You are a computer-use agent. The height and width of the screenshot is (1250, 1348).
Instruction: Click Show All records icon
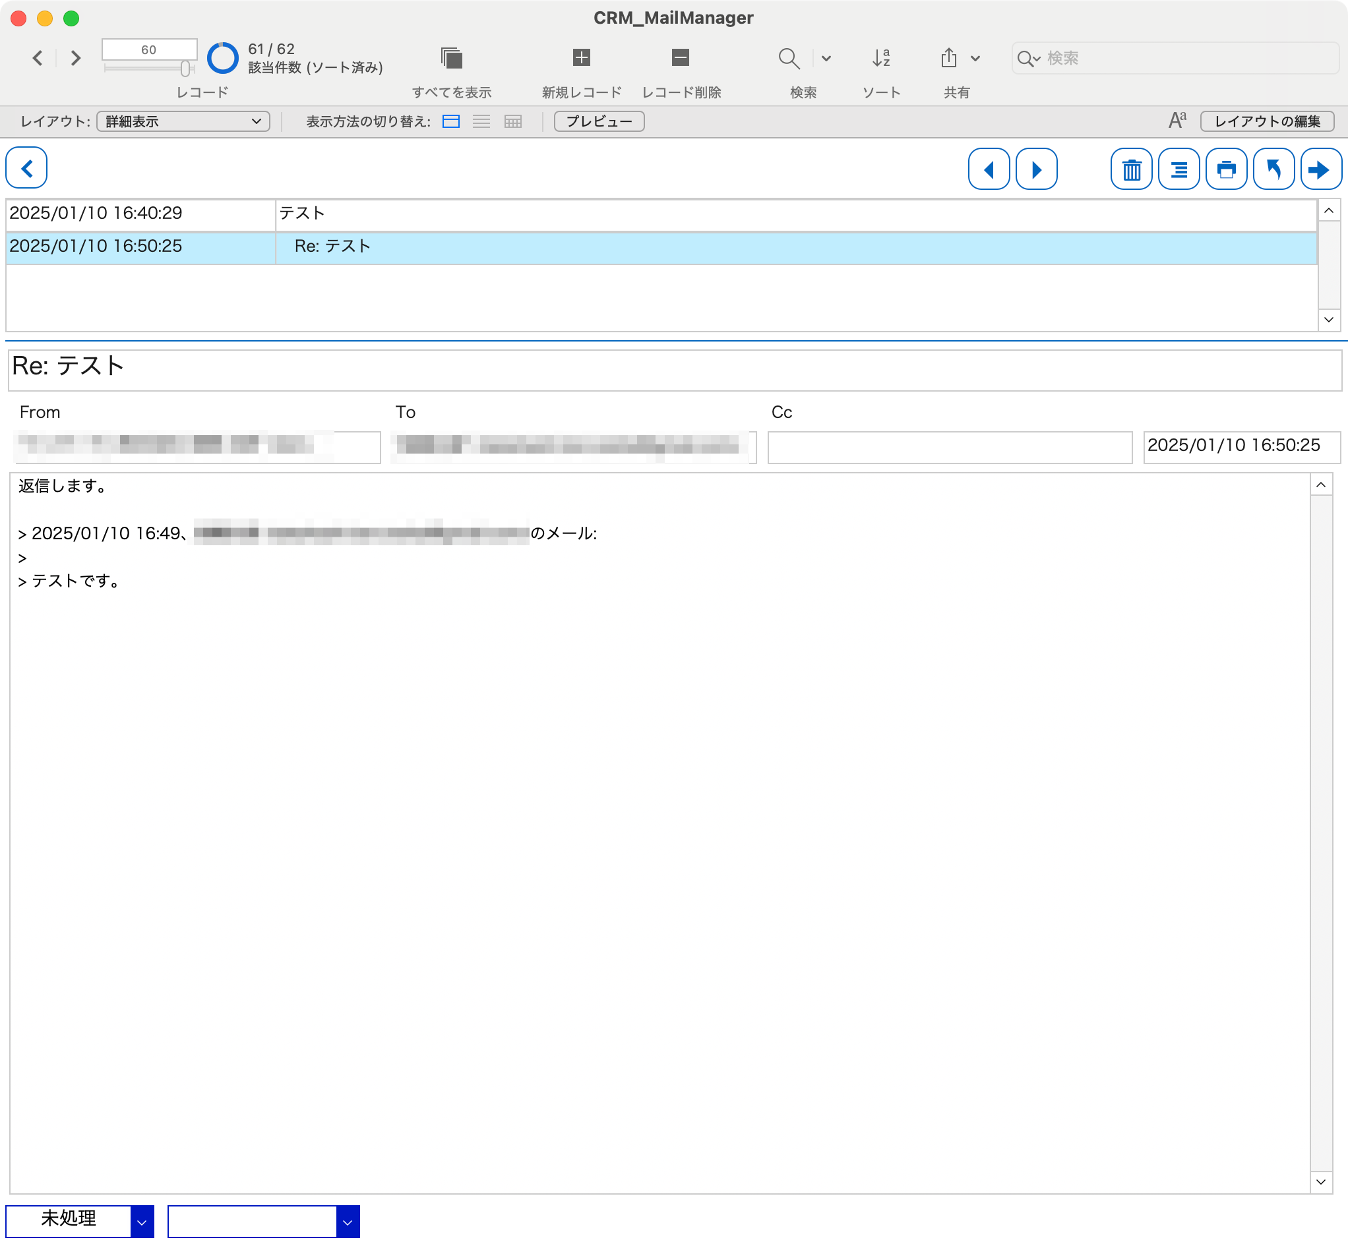coord(451,58)
